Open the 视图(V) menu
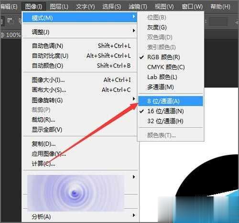The height and width of the screenshot is (223, 239). (164, 7)
